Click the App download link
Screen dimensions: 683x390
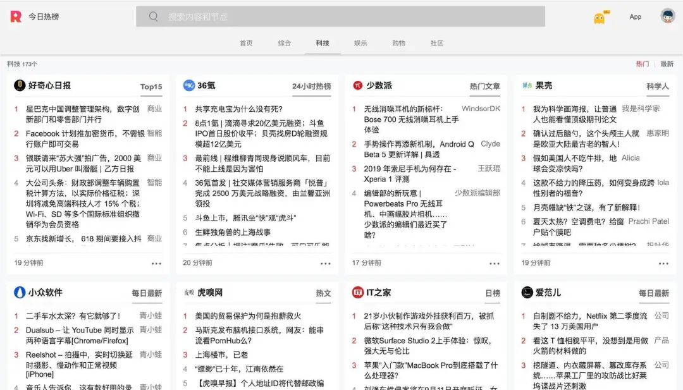tap(635, 17)
